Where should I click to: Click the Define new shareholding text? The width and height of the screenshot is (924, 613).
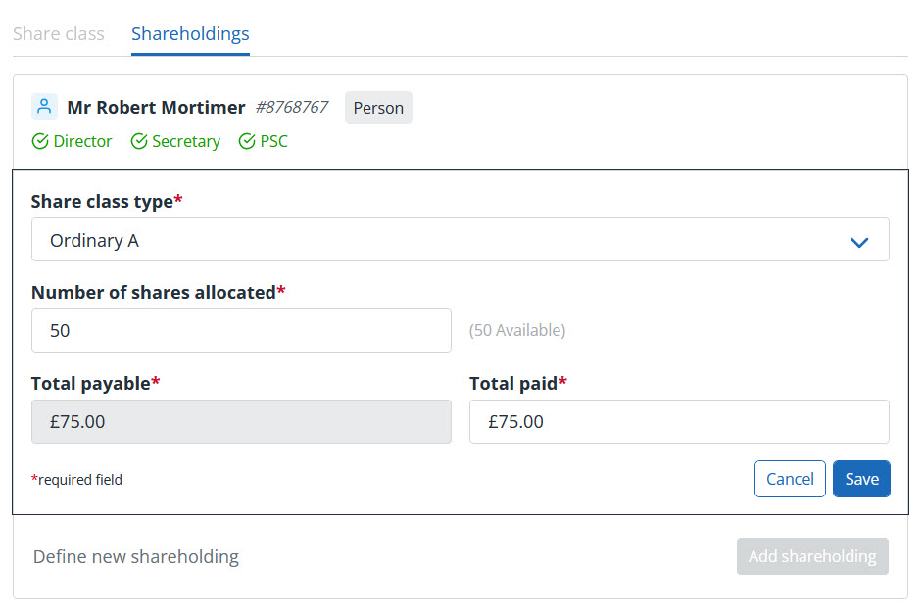click(136, 557)
